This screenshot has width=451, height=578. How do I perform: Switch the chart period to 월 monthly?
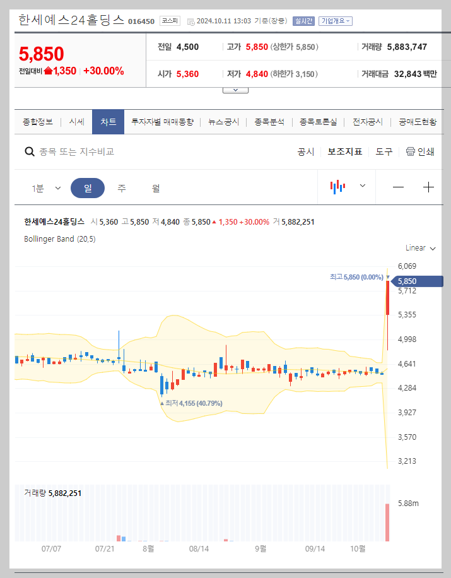tap(155, 188)
